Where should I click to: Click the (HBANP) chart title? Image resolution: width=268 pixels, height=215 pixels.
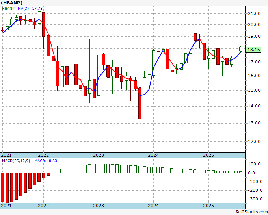click(11, 3)
